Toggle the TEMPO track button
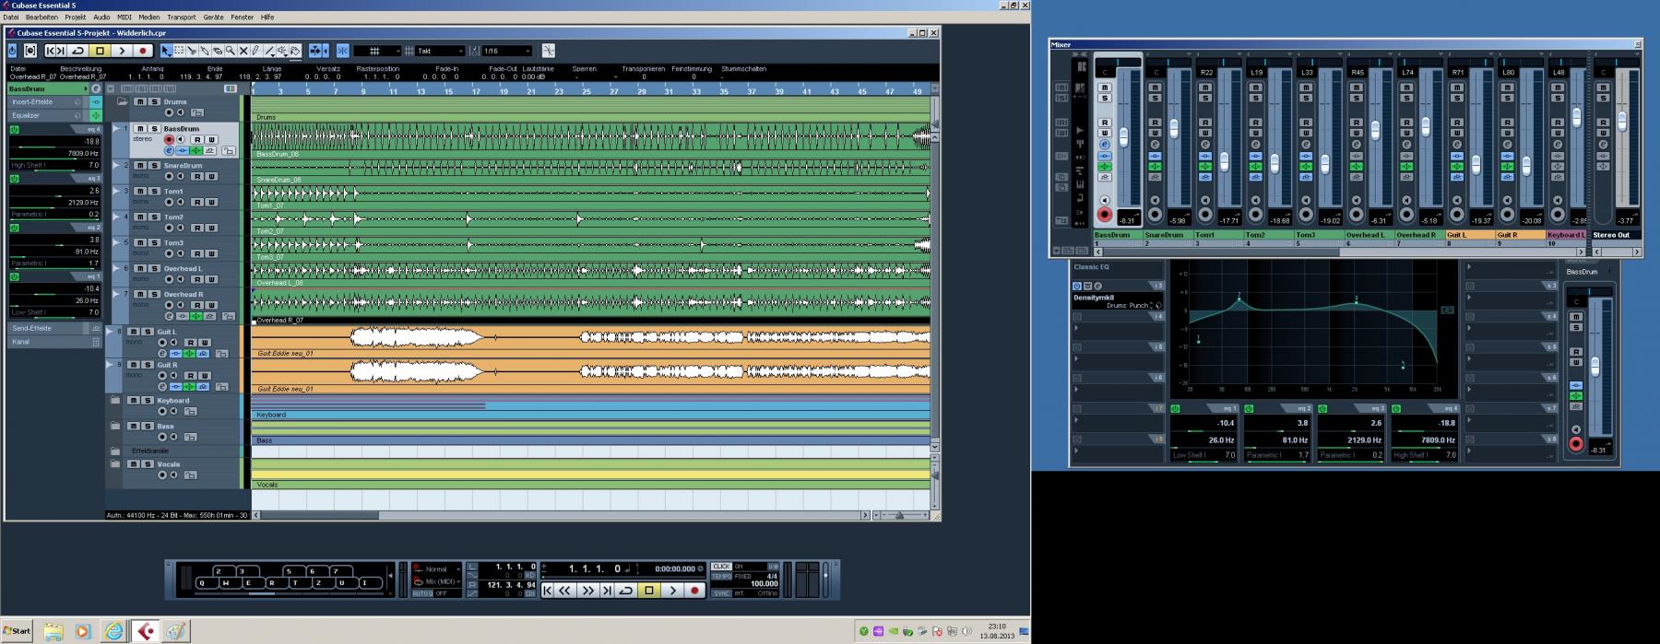 point(721,576)
